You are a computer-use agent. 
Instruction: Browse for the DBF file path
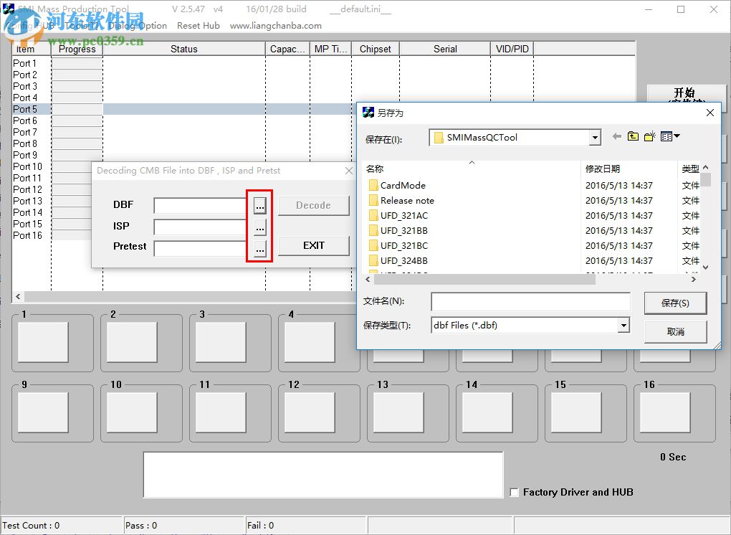pos(259,205)
